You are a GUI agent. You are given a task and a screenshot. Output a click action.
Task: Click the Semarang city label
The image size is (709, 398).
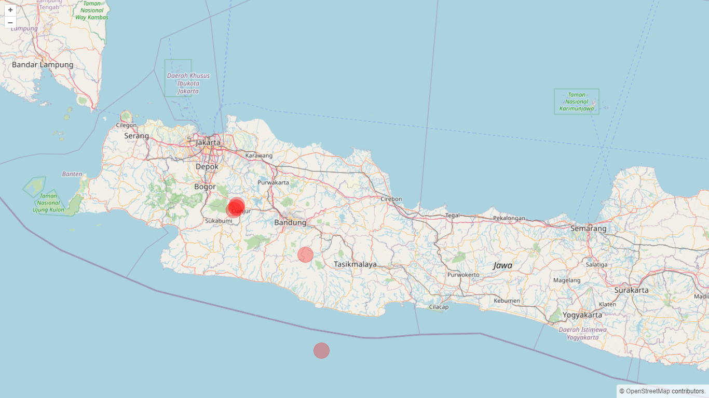589,228
